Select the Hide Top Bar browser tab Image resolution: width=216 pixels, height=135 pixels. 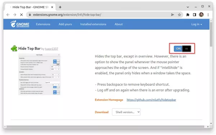31,7
